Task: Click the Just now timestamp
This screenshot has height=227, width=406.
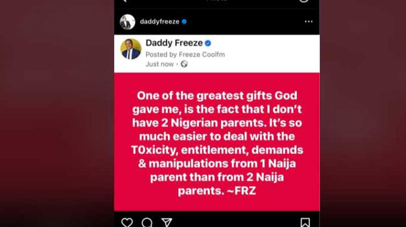Action: tap(159, 64)
